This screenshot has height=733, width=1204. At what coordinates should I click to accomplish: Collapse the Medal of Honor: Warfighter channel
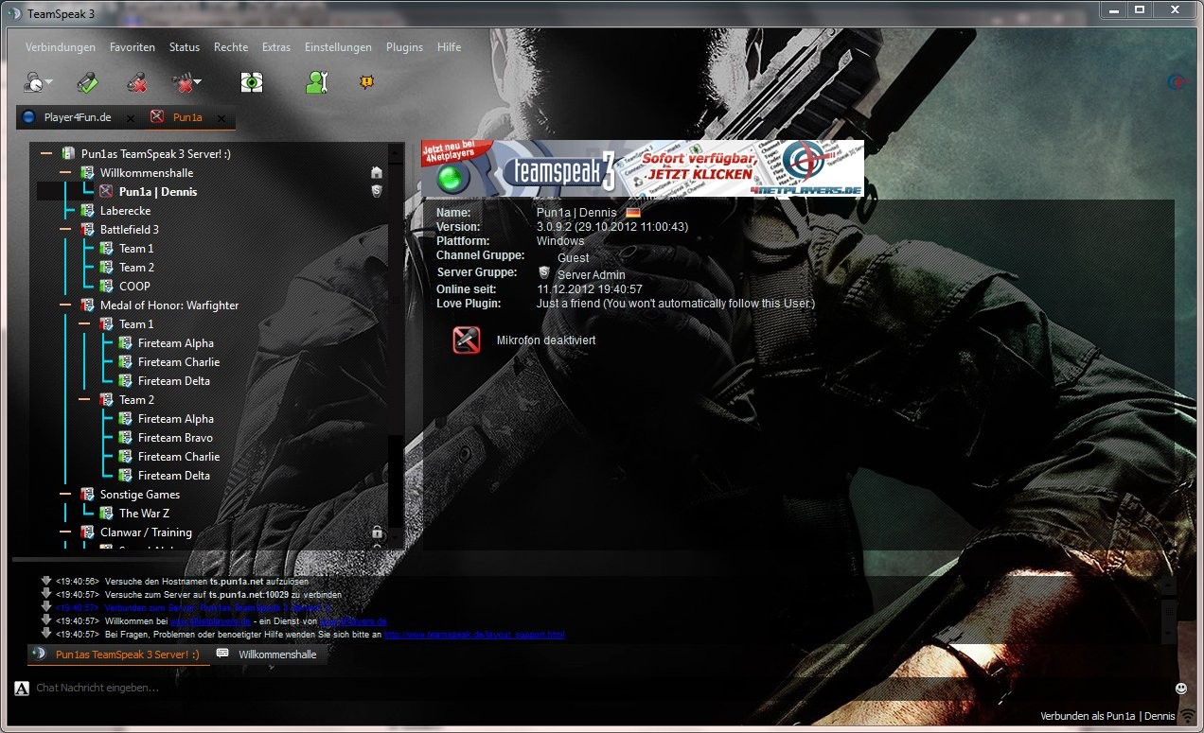point(64,305)
